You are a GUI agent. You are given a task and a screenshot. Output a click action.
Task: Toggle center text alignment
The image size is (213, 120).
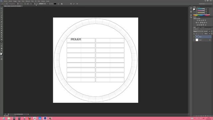pyautogui.click(x=50, y=4)
